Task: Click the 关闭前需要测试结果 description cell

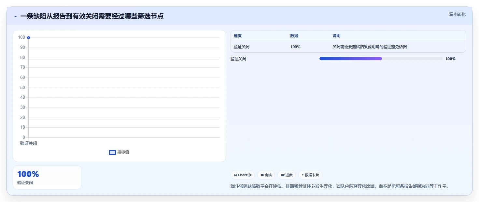Action: click(x=370, y=47)
